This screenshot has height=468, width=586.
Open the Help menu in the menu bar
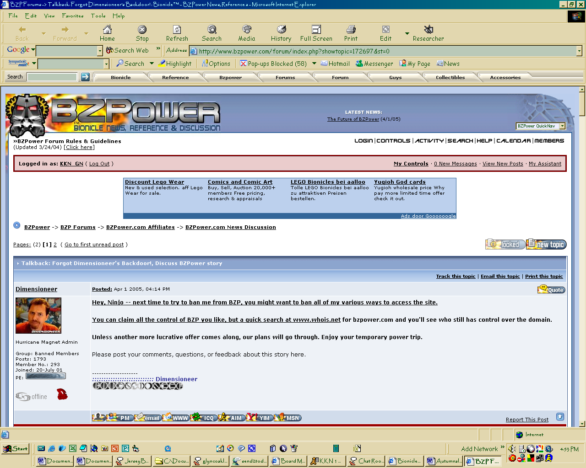pos(119,16)
